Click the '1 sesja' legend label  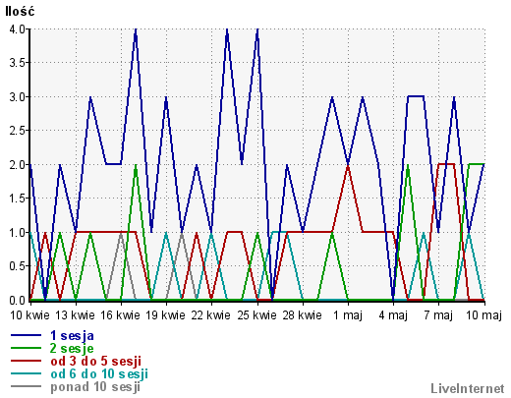[x=72, y=335]
